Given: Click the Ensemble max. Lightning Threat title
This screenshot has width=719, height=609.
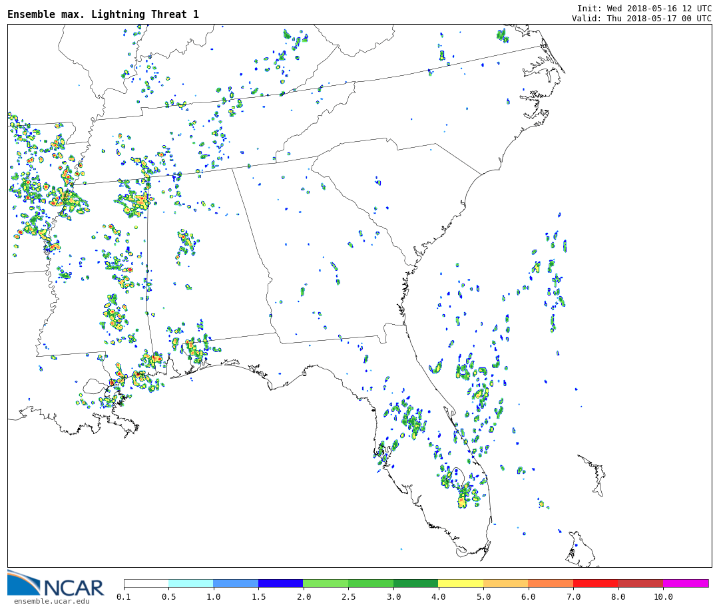Looking at the screenshot, I should point(103,15).
